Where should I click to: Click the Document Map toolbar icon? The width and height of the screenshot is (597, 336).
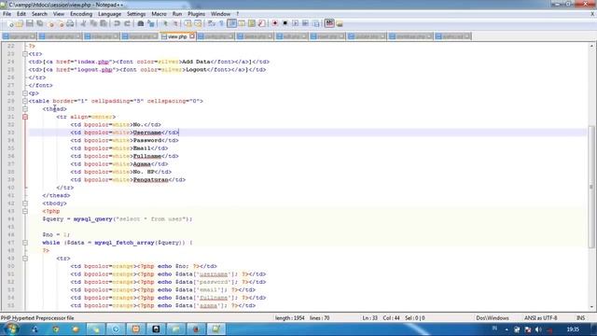tap(252, 23)
